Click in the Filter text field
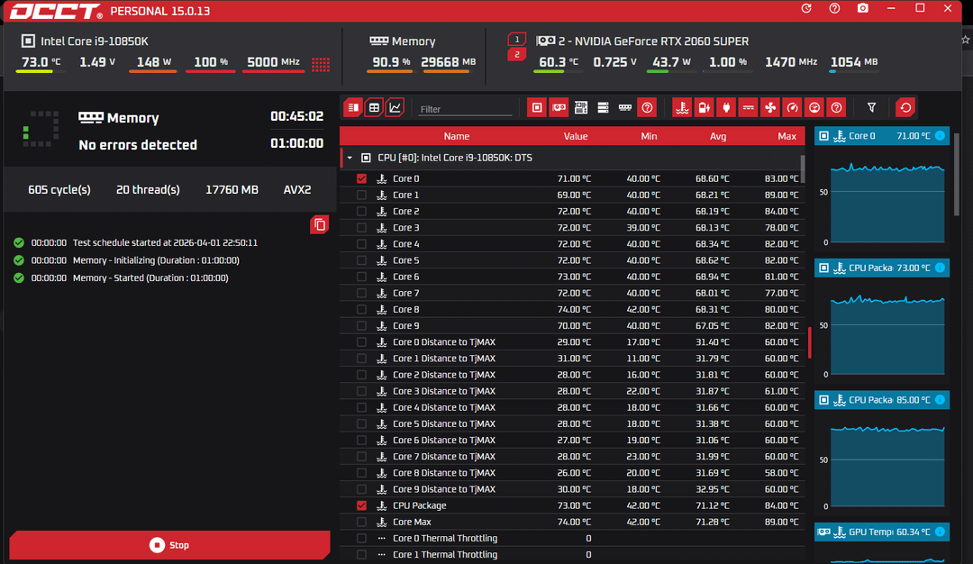The image size is (973, 564). pyautogui.click(x=465, y=109)
